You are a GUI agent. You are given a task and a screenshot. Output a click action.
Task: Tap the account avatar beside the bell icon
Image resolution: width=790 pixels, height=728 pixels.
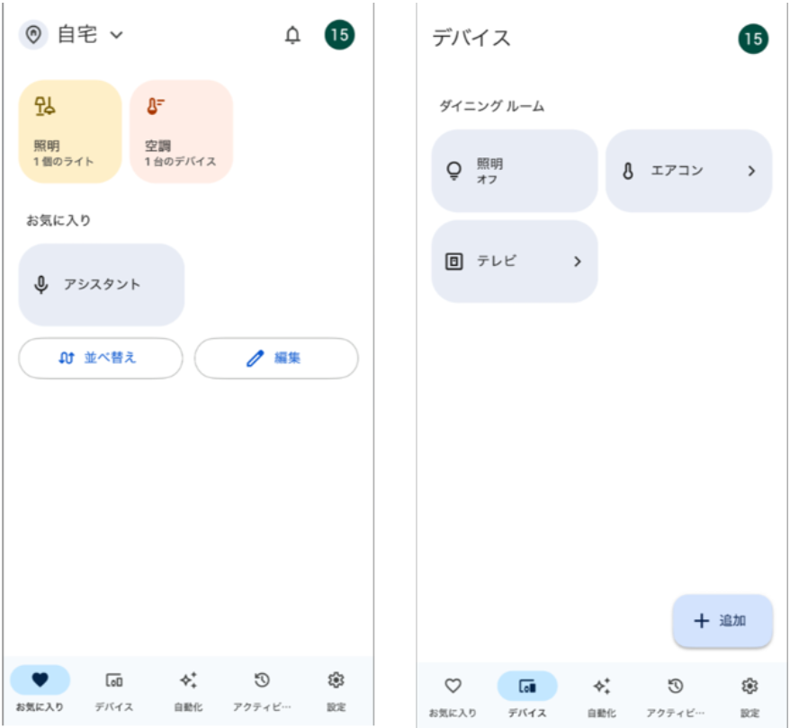point(339,35)
